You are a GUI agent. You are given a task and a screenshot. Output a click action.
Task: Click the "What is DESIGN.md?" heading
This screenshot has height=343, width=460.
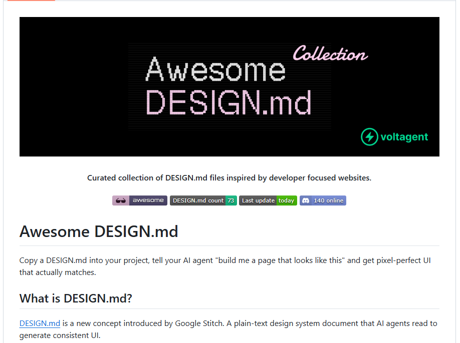click(76, 298)
